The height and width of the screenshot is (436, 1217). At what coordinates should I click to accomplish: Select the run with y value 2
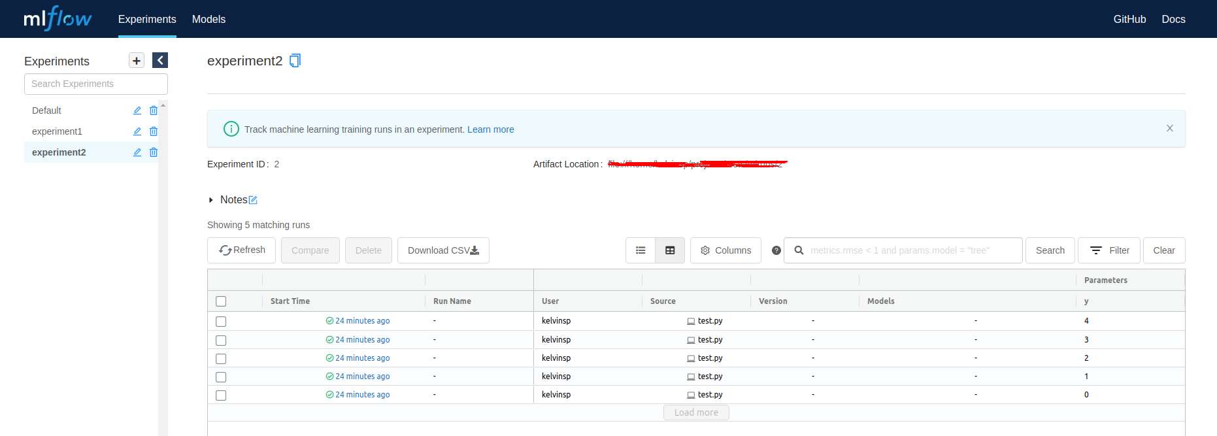point(221,359)
